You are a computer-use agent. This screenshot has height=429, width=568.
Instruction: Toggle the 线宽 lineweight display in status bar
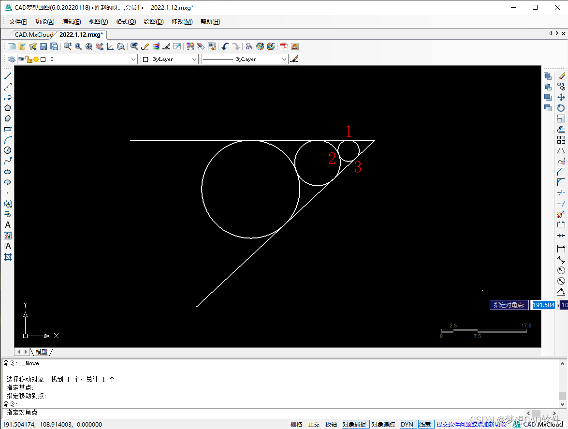click(425, 424)
